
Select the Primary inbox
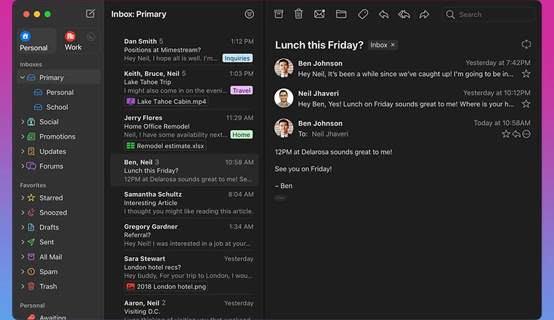(x=59, y=77)
